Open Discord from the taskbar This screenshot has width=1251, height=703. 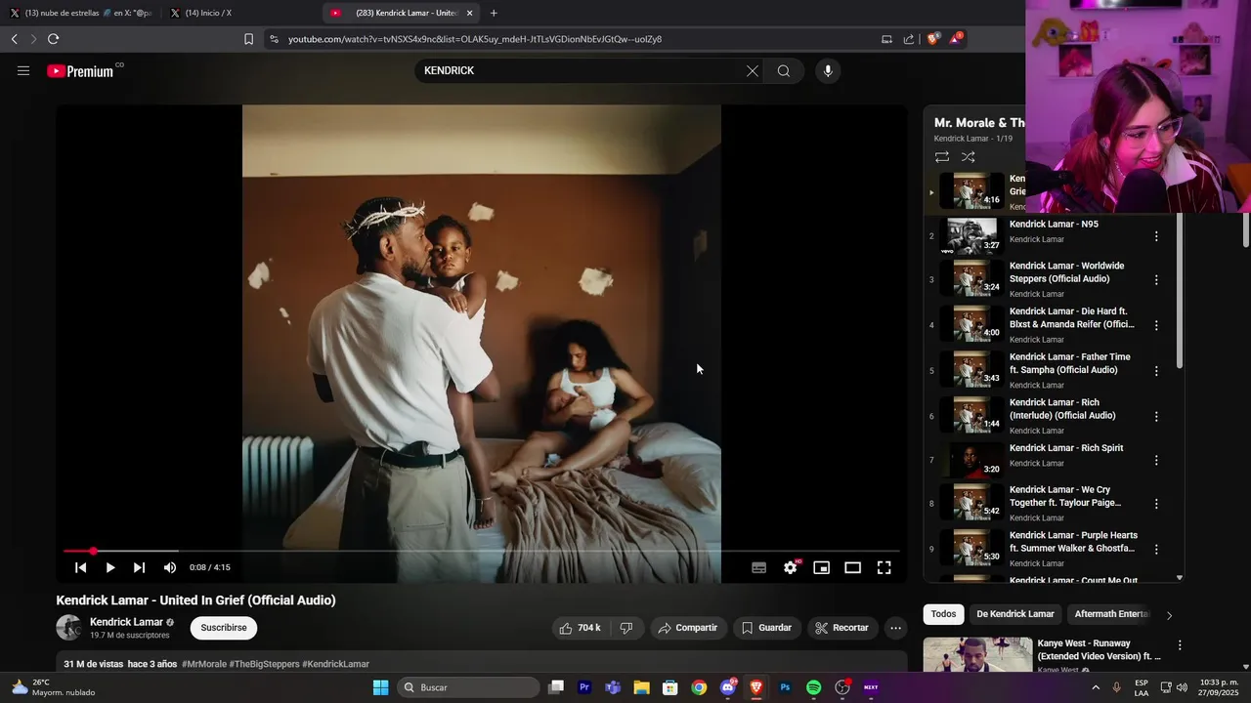[728, 687]
